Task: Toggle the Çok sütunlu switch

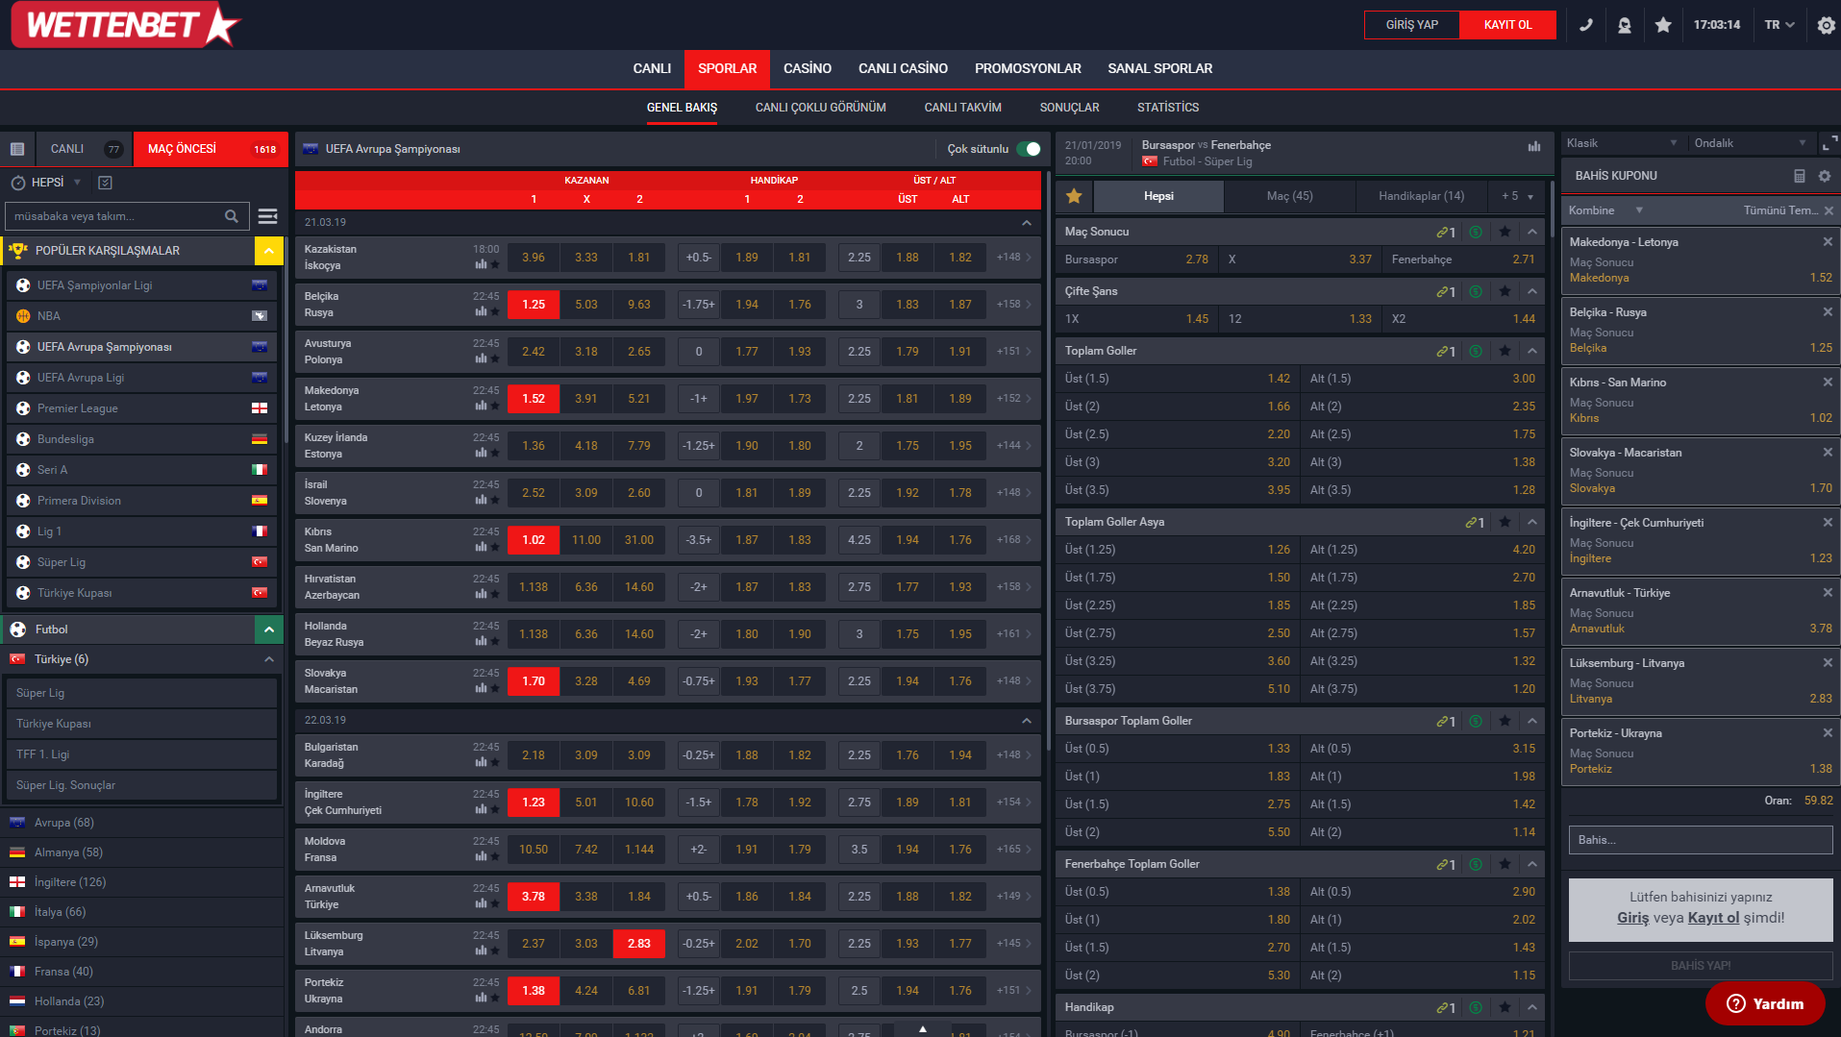Action: (x=1028, y=149)
